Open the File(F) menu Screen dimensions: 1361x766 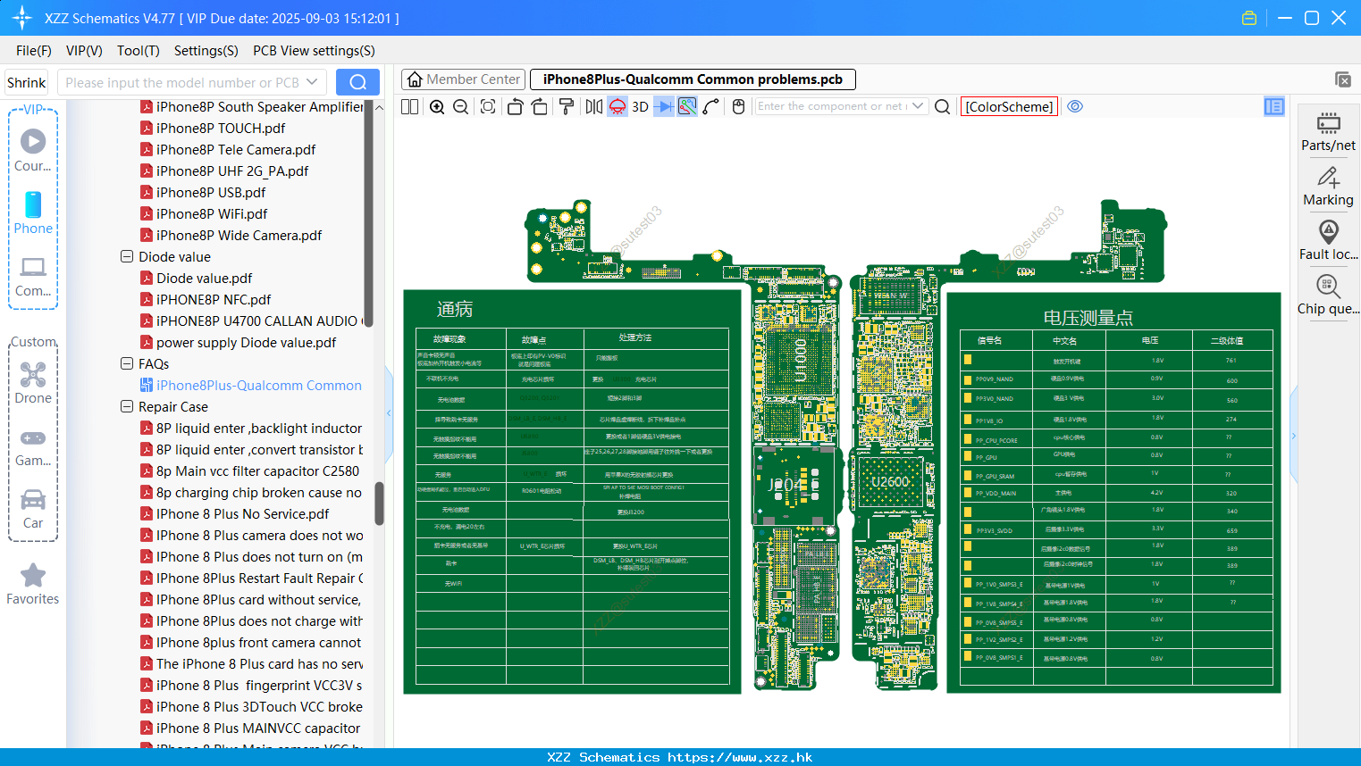coord(34,51)
